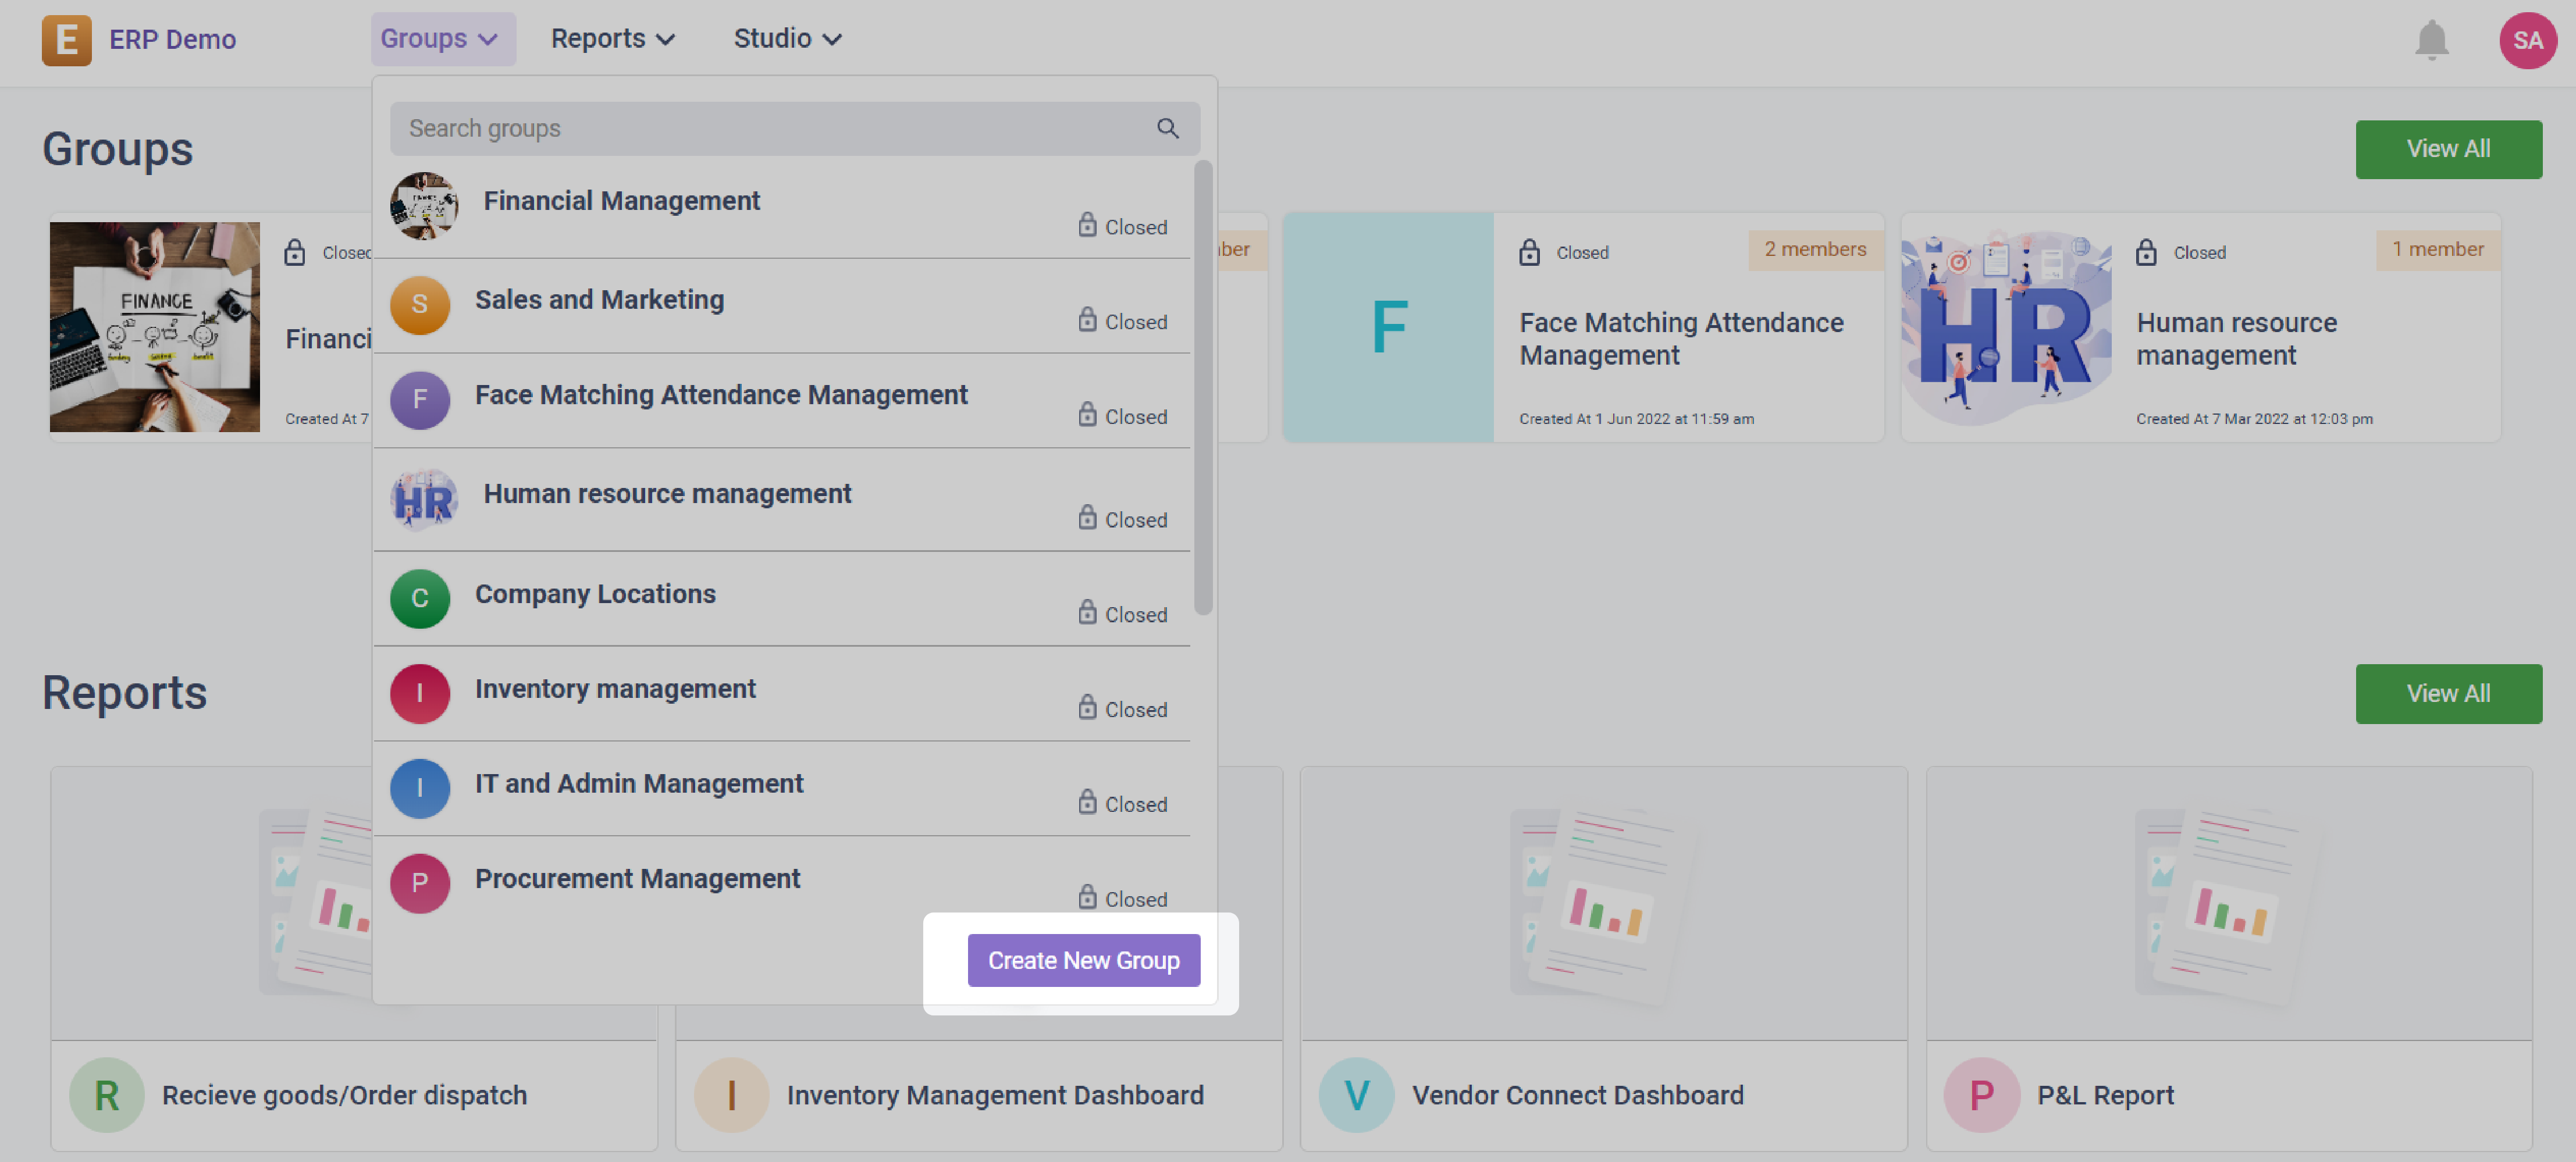This screenshot has height=1162, width=2576.
Task: Click the green Company Locations avatar
Action: pos(419,598)
